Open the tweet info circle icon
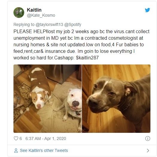Image resolution: width=157 pixels, height=157 pixels. click(x=148, y=138)
